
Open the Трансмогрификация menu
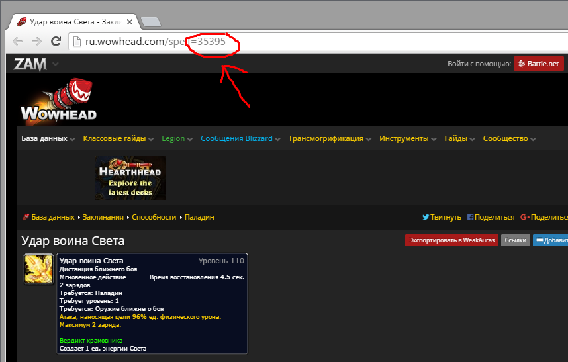(x=330, y=138)
